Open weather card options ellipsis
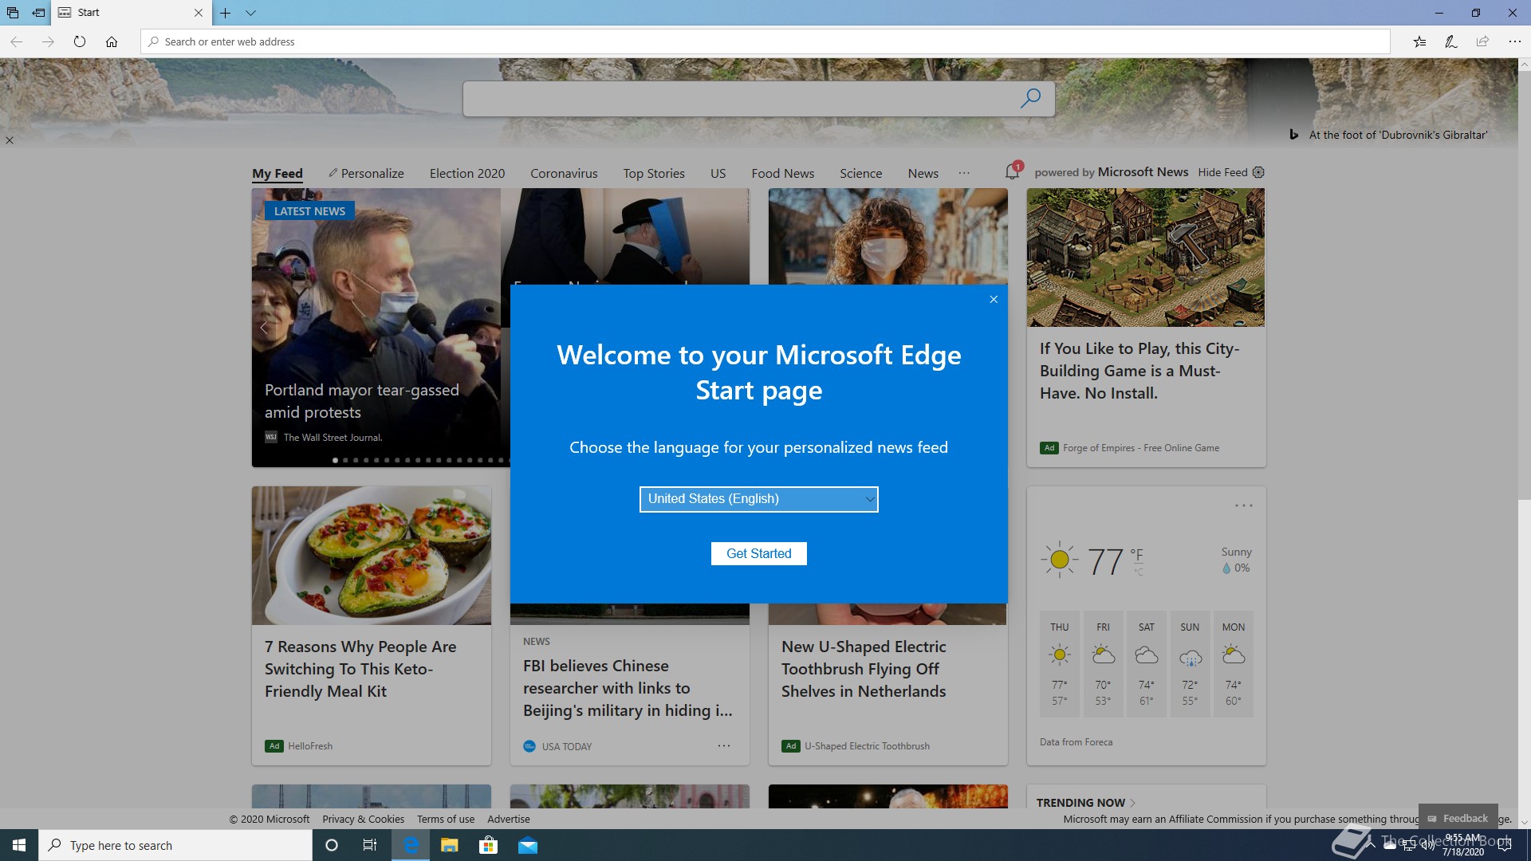This screenshot has height=861, width=1531. tap(1243, 505)
